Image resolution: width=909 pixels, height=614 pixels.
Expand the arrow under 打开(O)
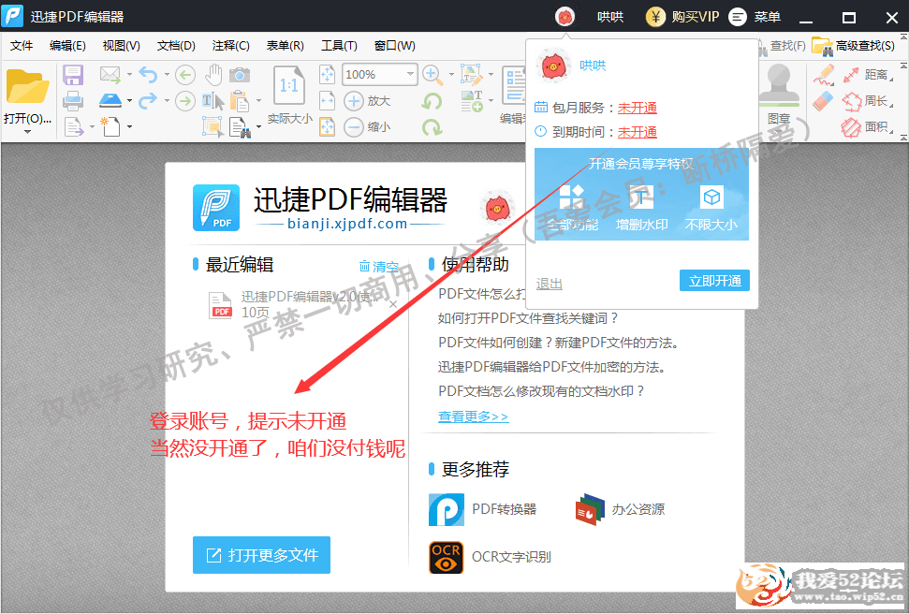pyautogui.click(x=27, y=132)
